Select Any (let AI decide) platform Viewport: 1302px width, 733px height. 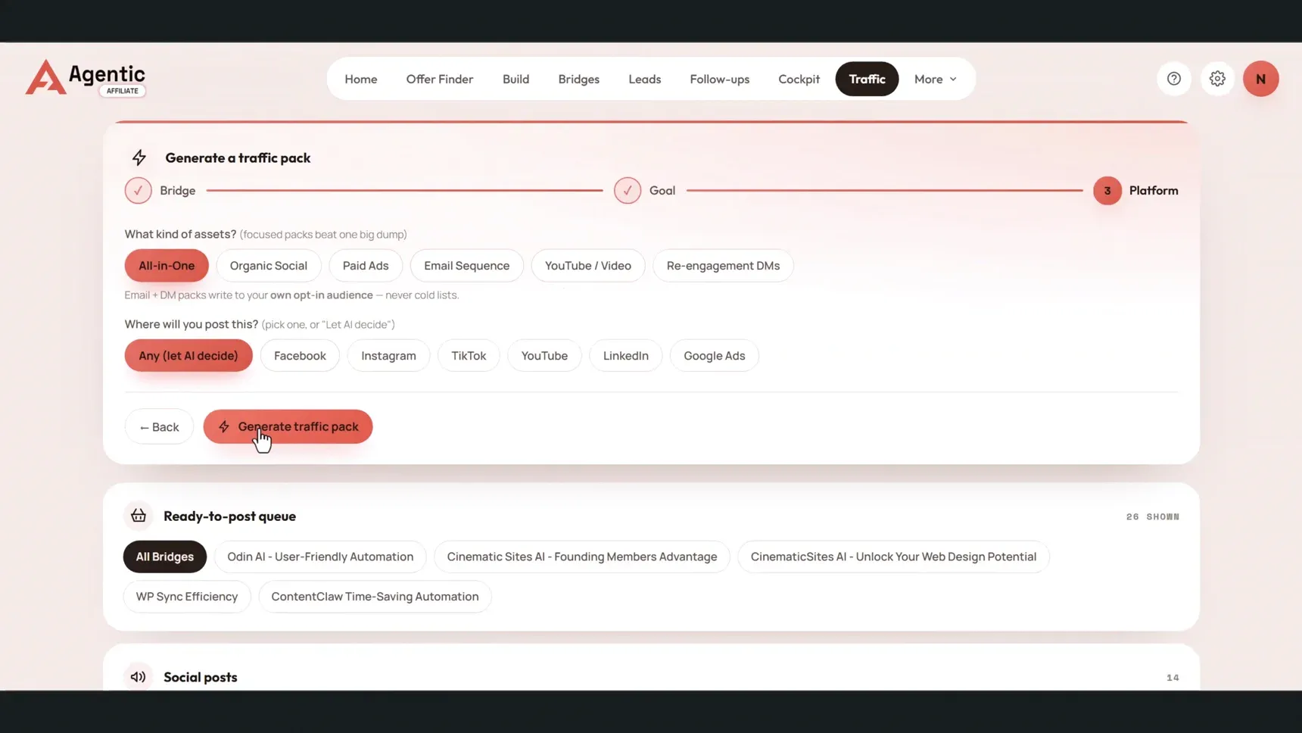click(x=188, y=356)
